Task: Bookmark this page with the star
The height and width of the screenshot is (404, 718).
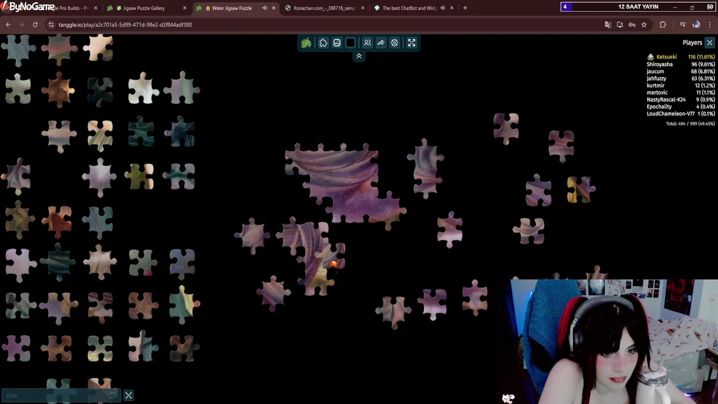Action: click(x=644, y=25)
